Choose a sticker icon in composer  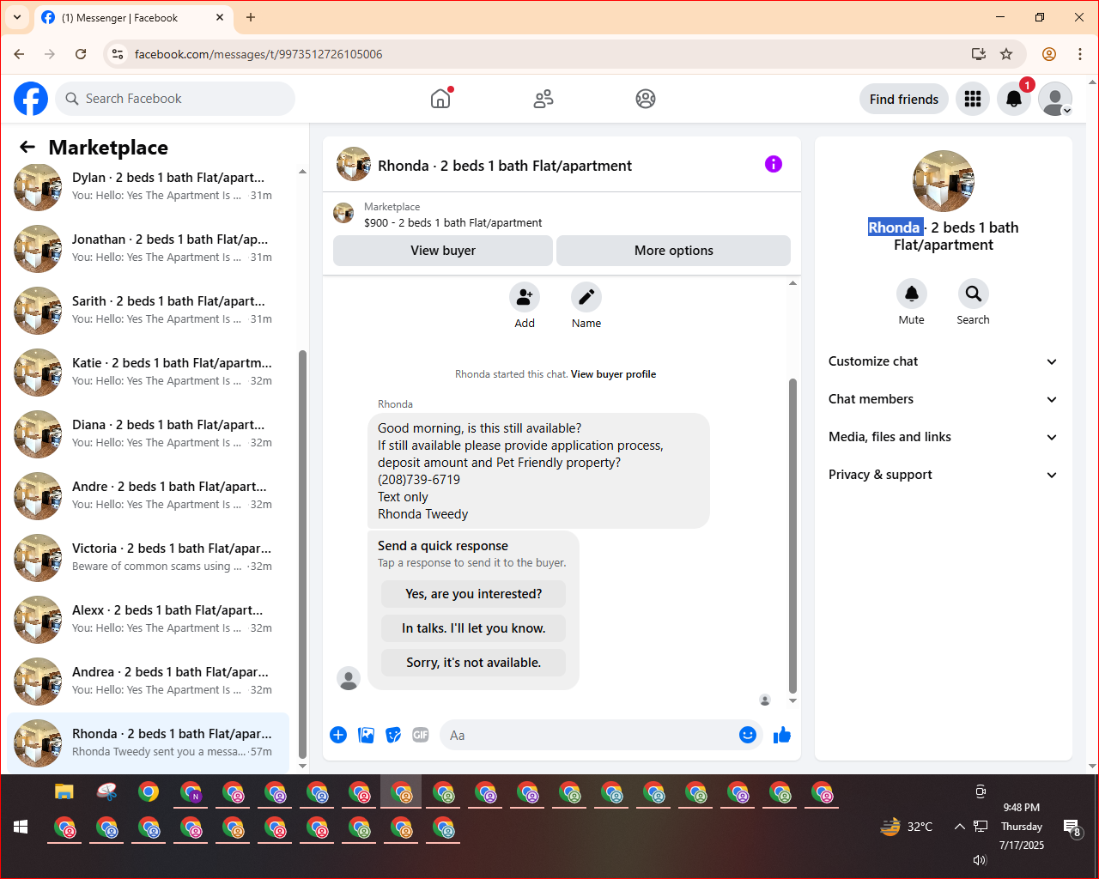pyautogui.click(x=393, y=735)
